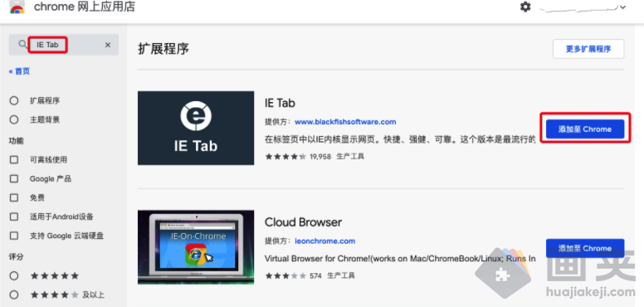The height and width of the screenshot is (307, 644).
Task: Click Cloud Browser's Virtual Browser description
Action: 400,259
